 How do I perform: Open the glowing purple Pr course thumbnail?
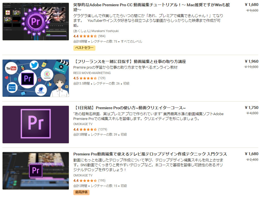point(36,22)
